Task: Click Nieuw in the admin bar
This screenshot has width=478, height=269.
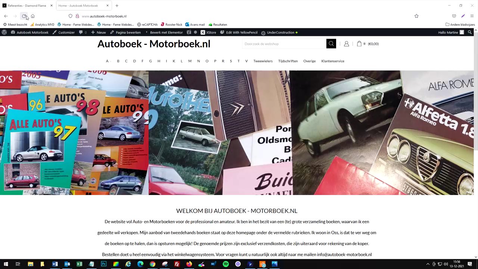Action: [x=99, y=33]
